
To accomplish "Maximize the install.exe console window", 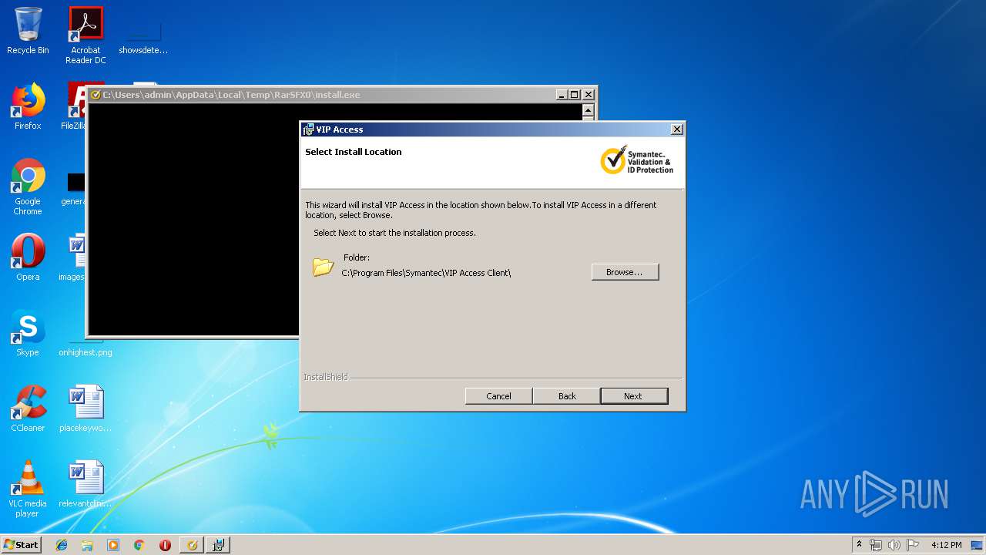I will [x=575, y=95].
